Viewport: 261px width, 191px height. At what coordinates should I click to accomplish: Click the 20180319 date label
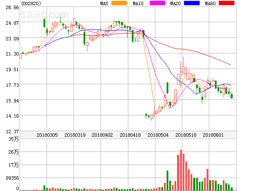coord(75,135)
